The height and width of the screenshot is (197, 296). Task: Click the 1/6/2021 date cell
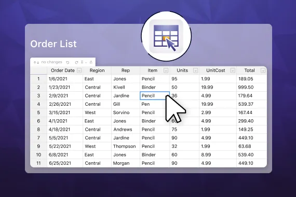tap(65, 79)
